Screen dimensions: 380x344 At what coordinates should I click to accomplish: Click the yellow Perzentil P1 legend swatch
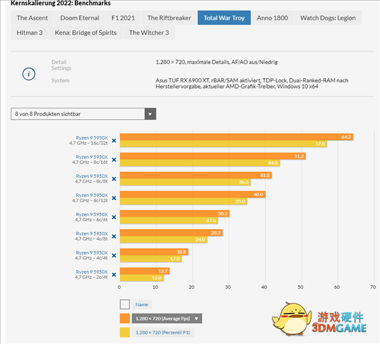(x=125, y=333)
